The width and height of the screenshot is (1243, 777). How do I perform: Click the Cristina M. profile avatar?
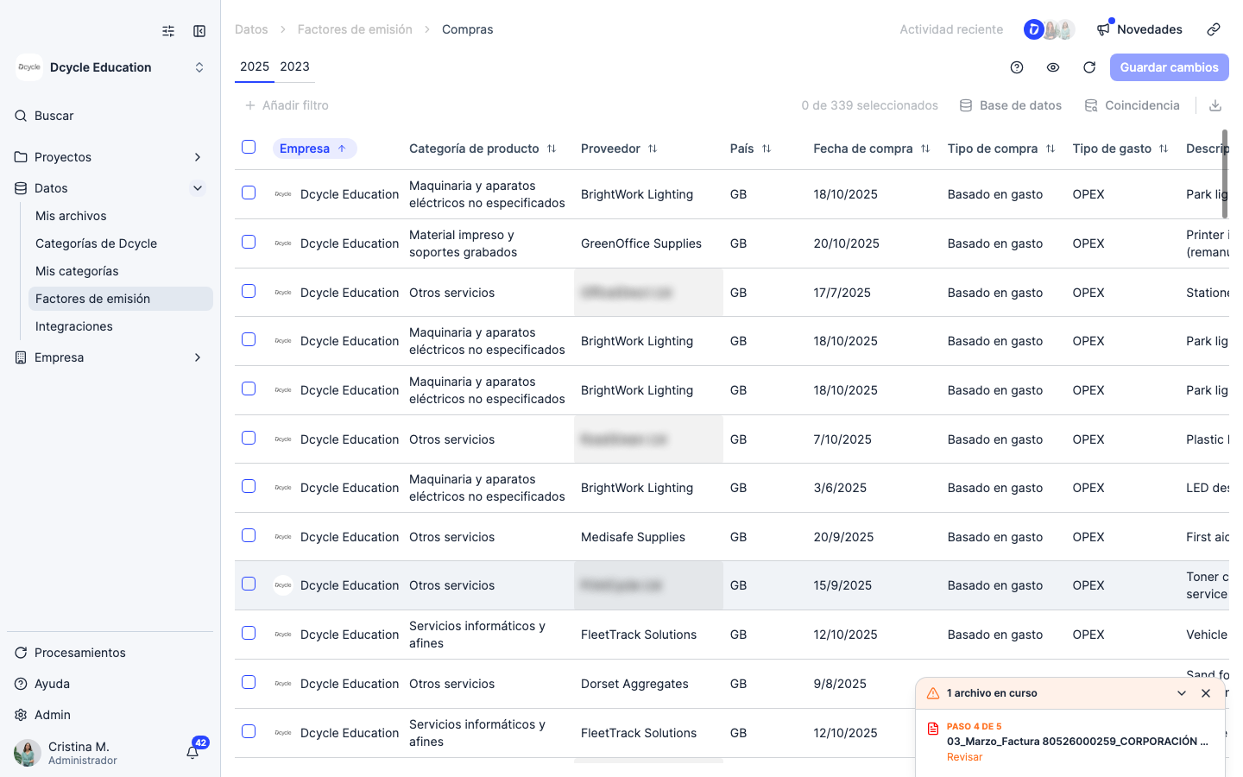28,753
